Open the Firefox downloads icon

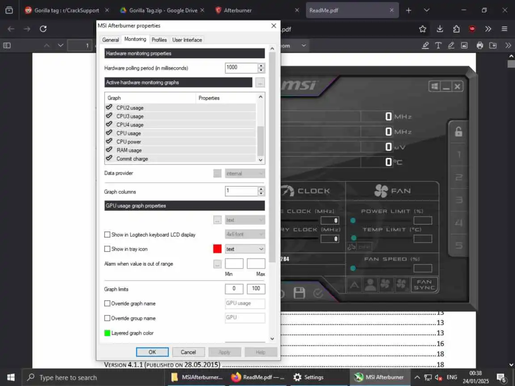440,29
